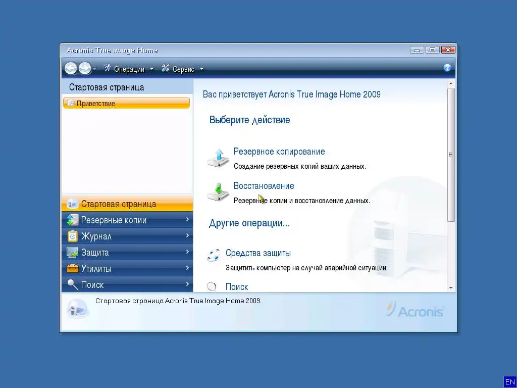This screenshot has height=388, width=517.
Task: Close the Acronis True Image Home window
Action: coord(448,50)
